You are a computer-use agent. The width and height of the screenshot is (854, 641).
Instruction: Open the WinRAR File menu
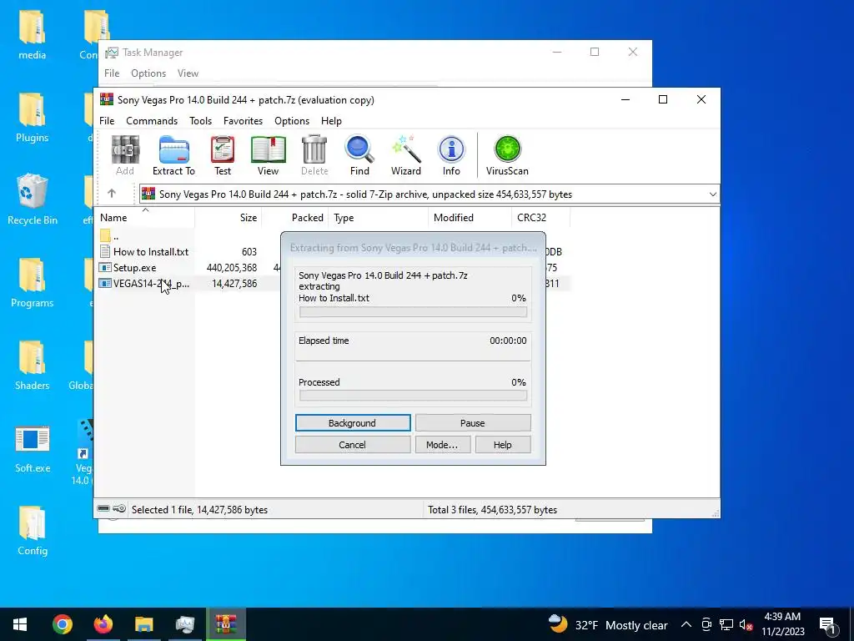pos(107,120)
